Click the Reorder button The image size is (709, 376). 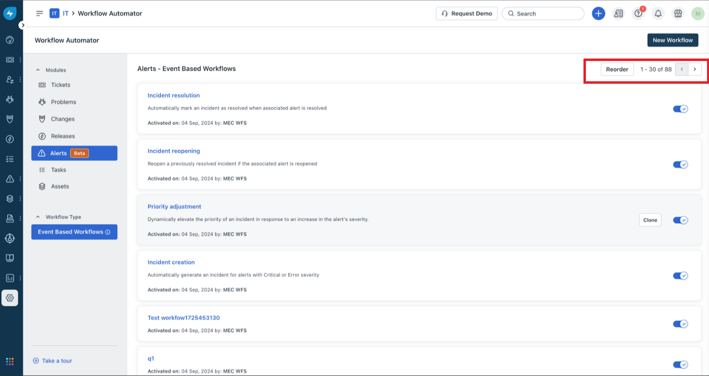click(x=617, y=69)
